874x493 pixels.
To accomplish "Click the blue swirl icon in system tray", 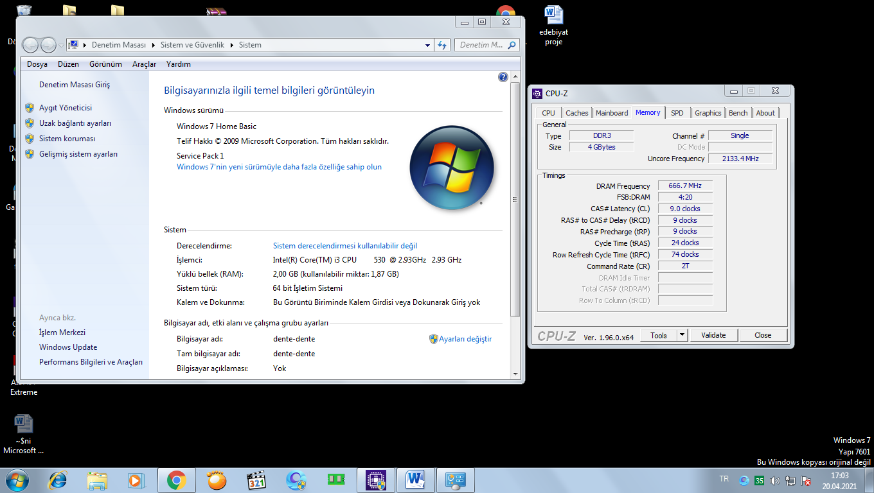I will (744, 481).
